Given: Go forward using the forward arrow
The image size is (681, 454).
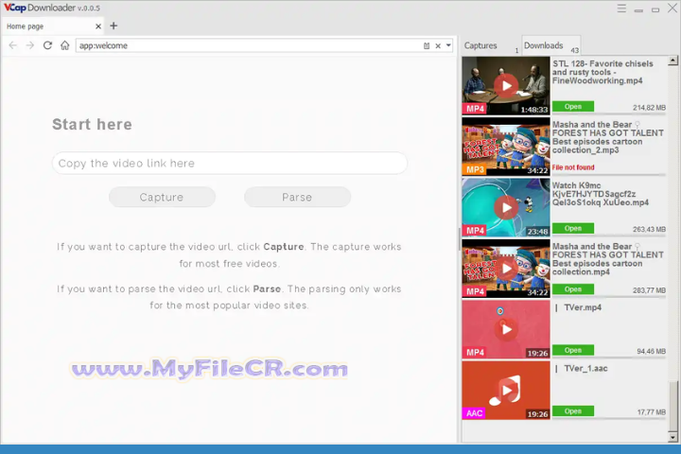Looking at the screenshot, I should click(x=30, y=45).
